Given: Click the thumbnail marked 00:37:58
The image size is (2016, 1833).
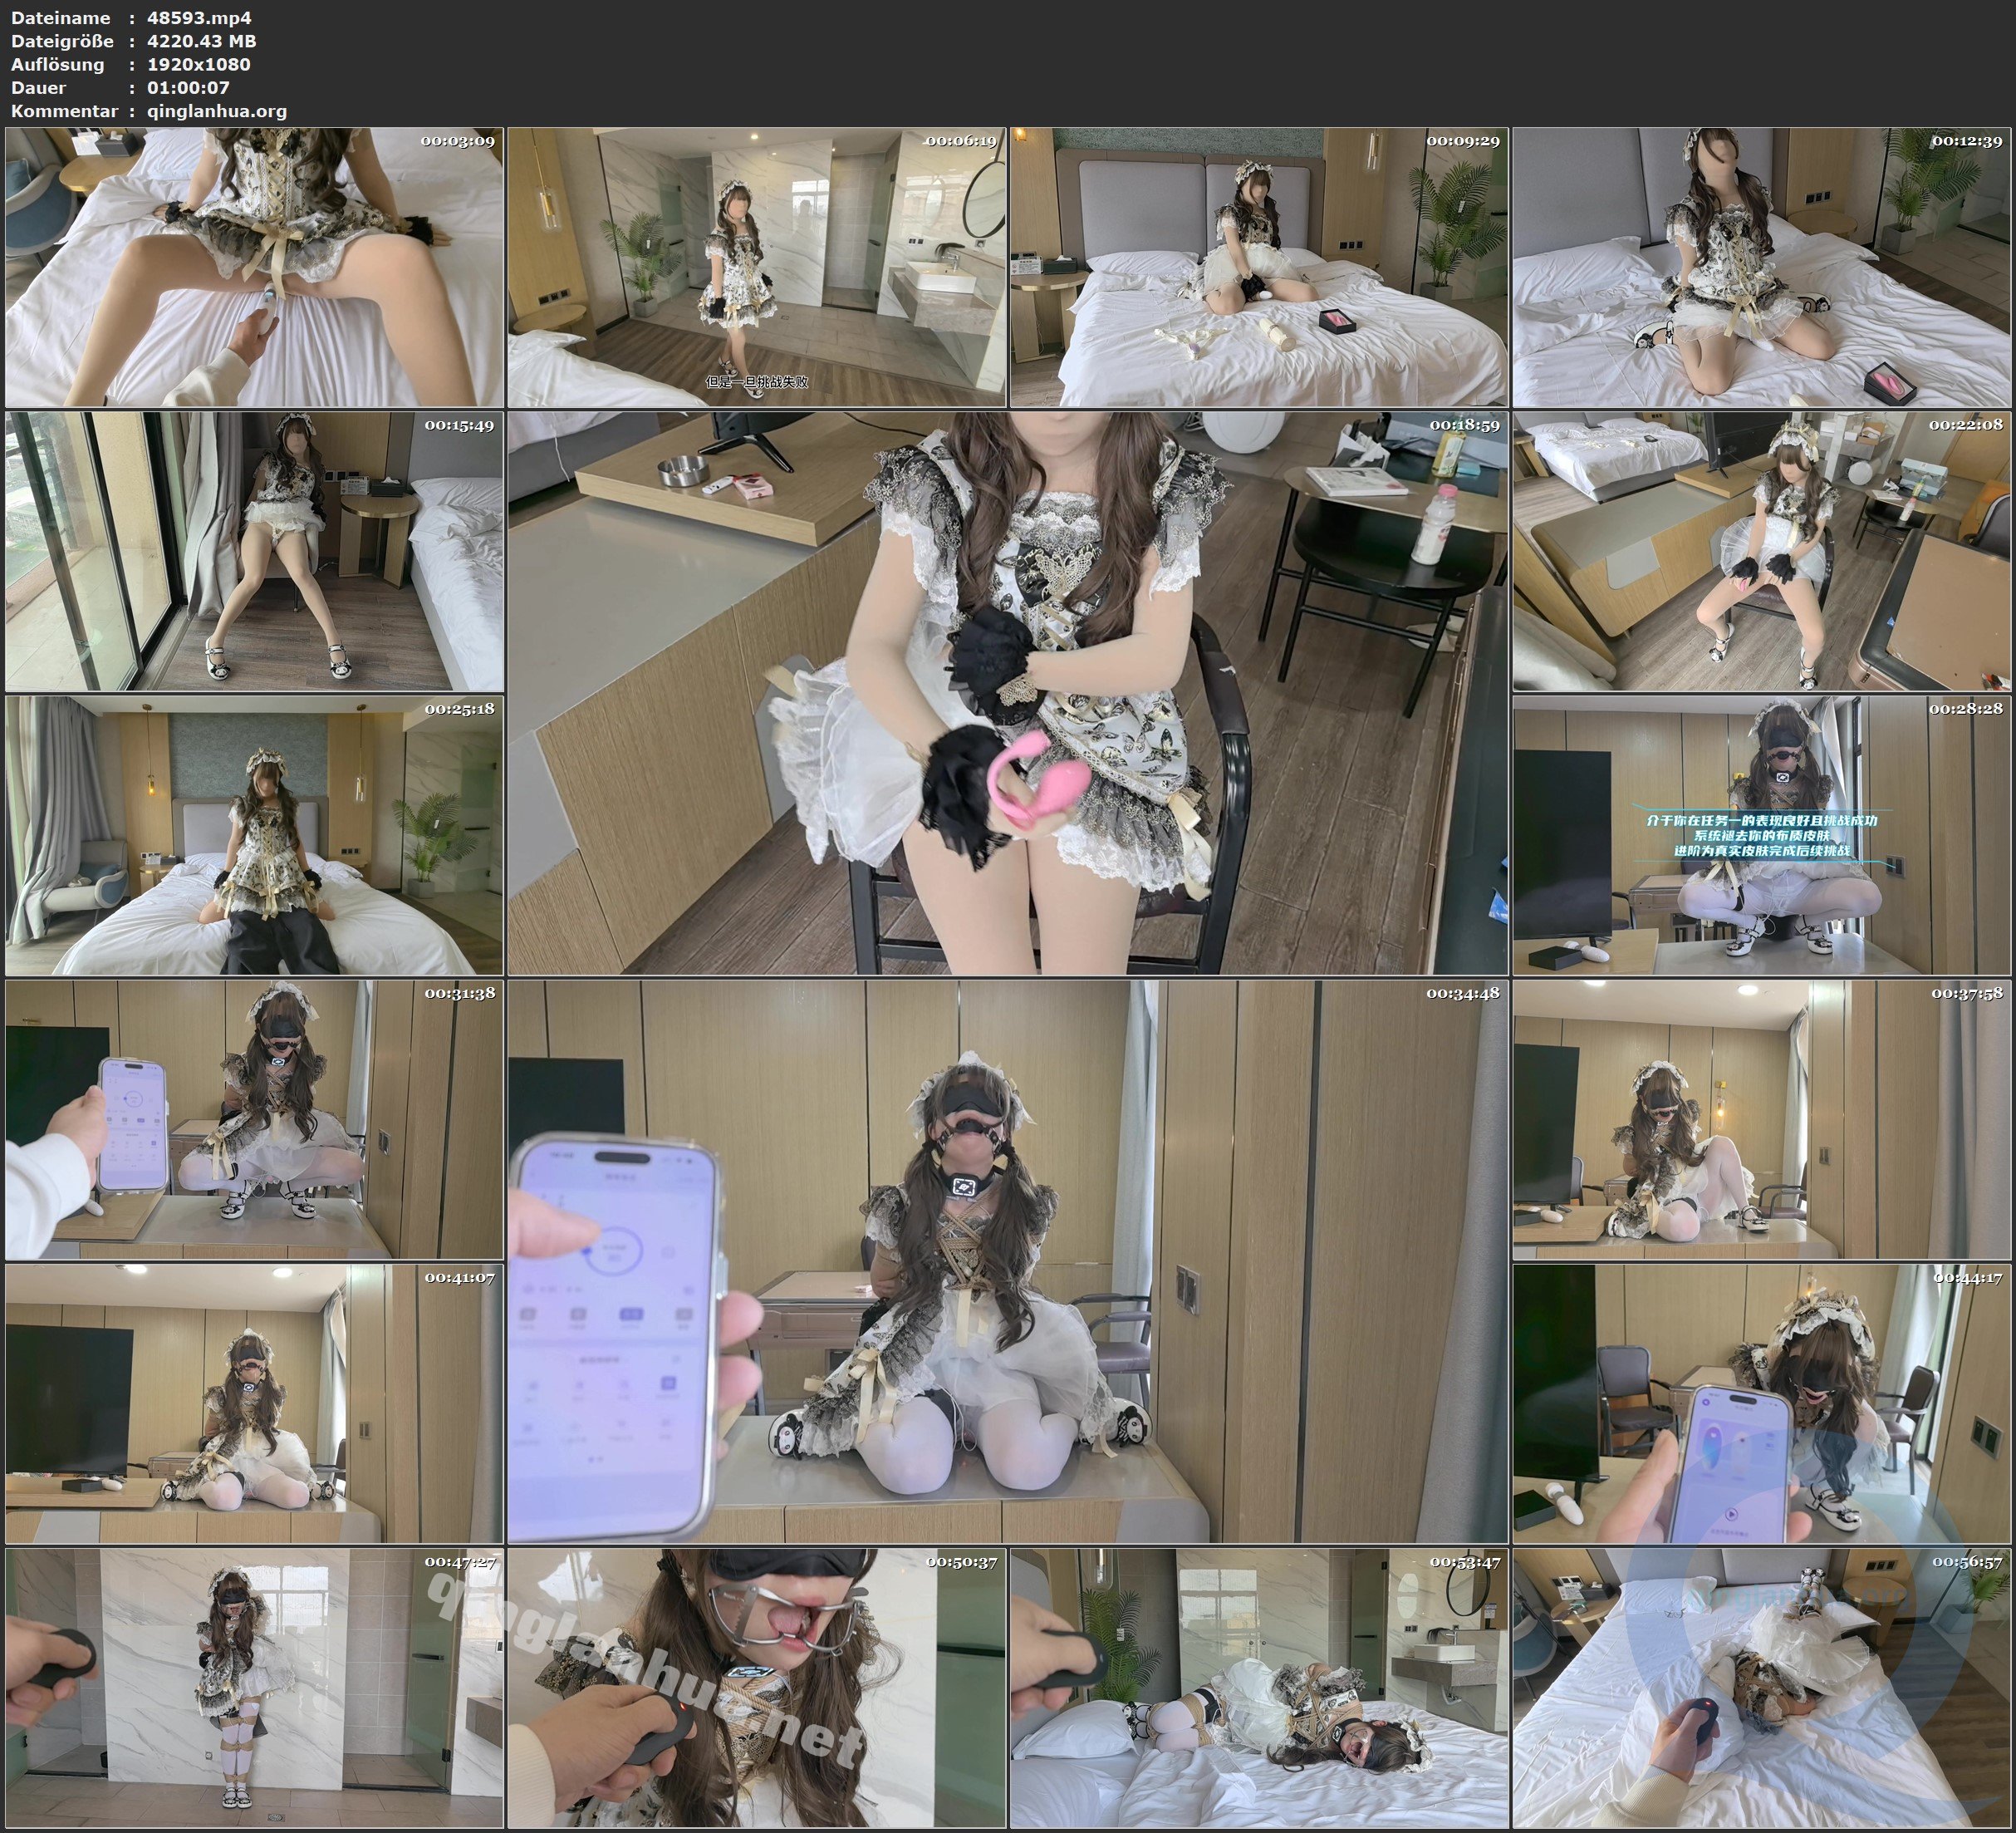Looking at the screenshot, I should click(1761, 1119).
